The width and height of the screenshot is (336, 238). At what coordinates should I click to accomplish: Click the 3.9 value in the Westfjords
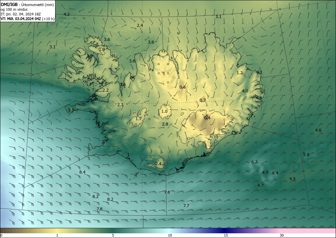click(x=90, y=56)
